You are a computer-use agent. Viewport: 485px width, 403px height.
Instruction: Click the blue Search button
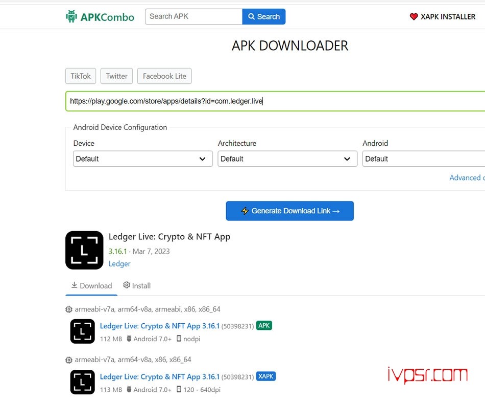click(264, 16)
